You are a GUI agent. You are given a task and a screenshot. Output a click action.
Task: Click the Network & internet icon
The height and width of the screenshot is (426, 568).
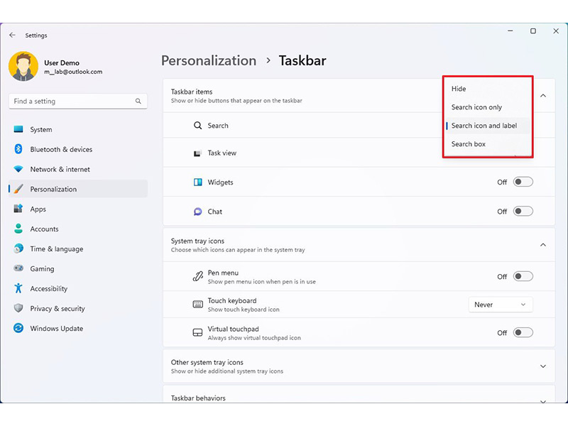pos(18,170)
